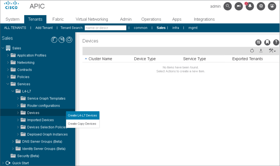Open the common tenant link
Viewport: 280px width, 166px height.
coord(140,28)
